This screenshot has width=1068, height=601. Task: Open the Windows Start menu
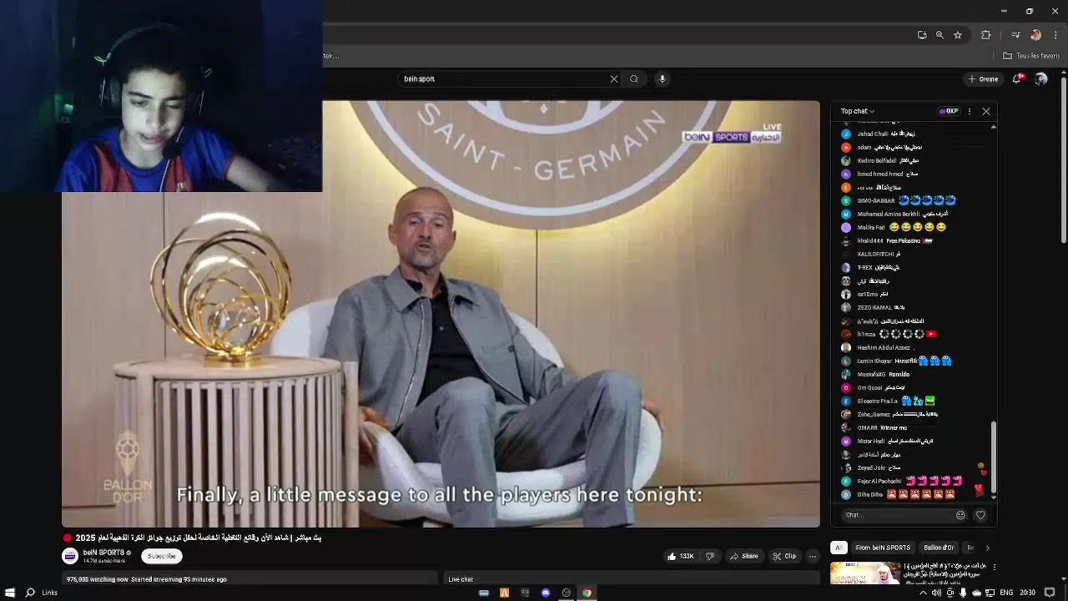pos(10,593)
